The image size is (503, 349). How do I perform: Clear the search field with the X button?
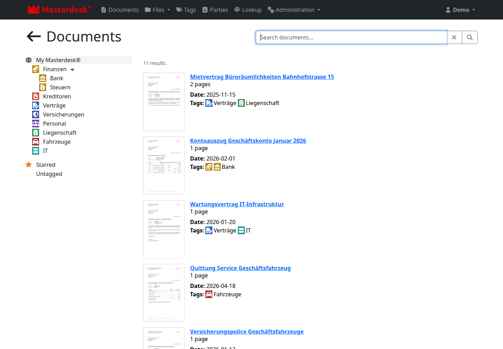click(454, 37)
